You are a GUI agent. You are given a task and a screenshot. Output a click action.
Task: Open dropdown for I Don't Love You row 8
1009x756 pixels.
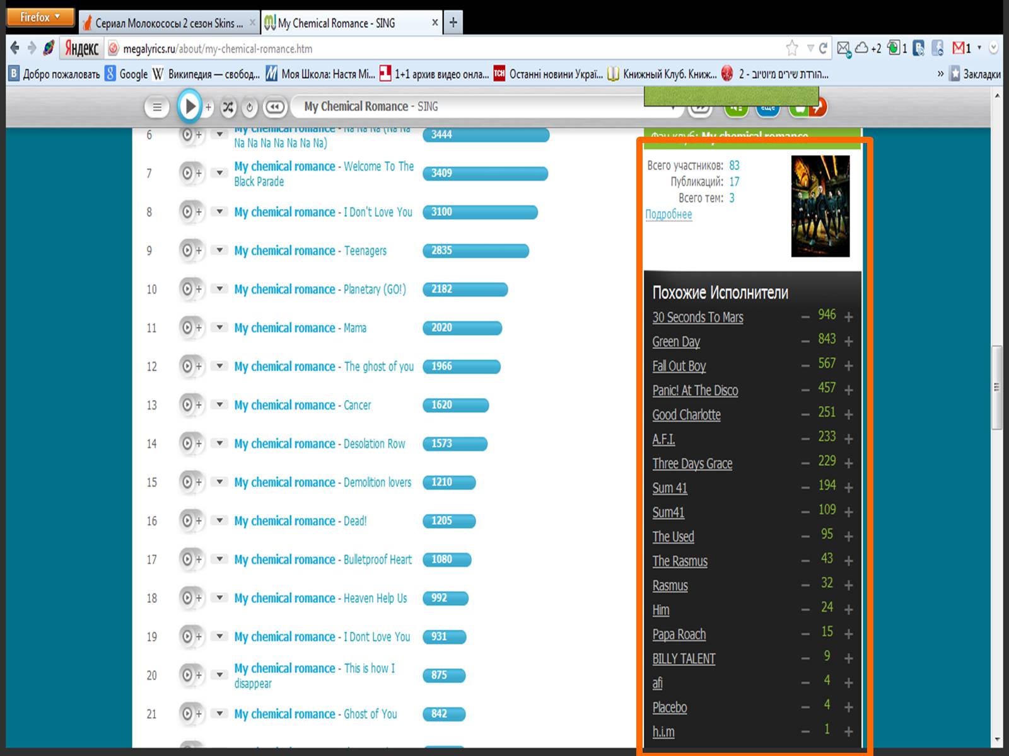click(x=219, y=212)
